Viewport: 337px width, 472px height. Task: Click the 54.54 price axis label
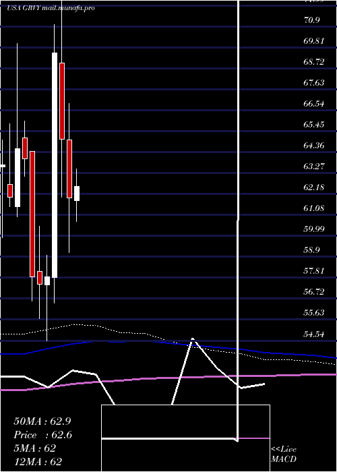314,334
